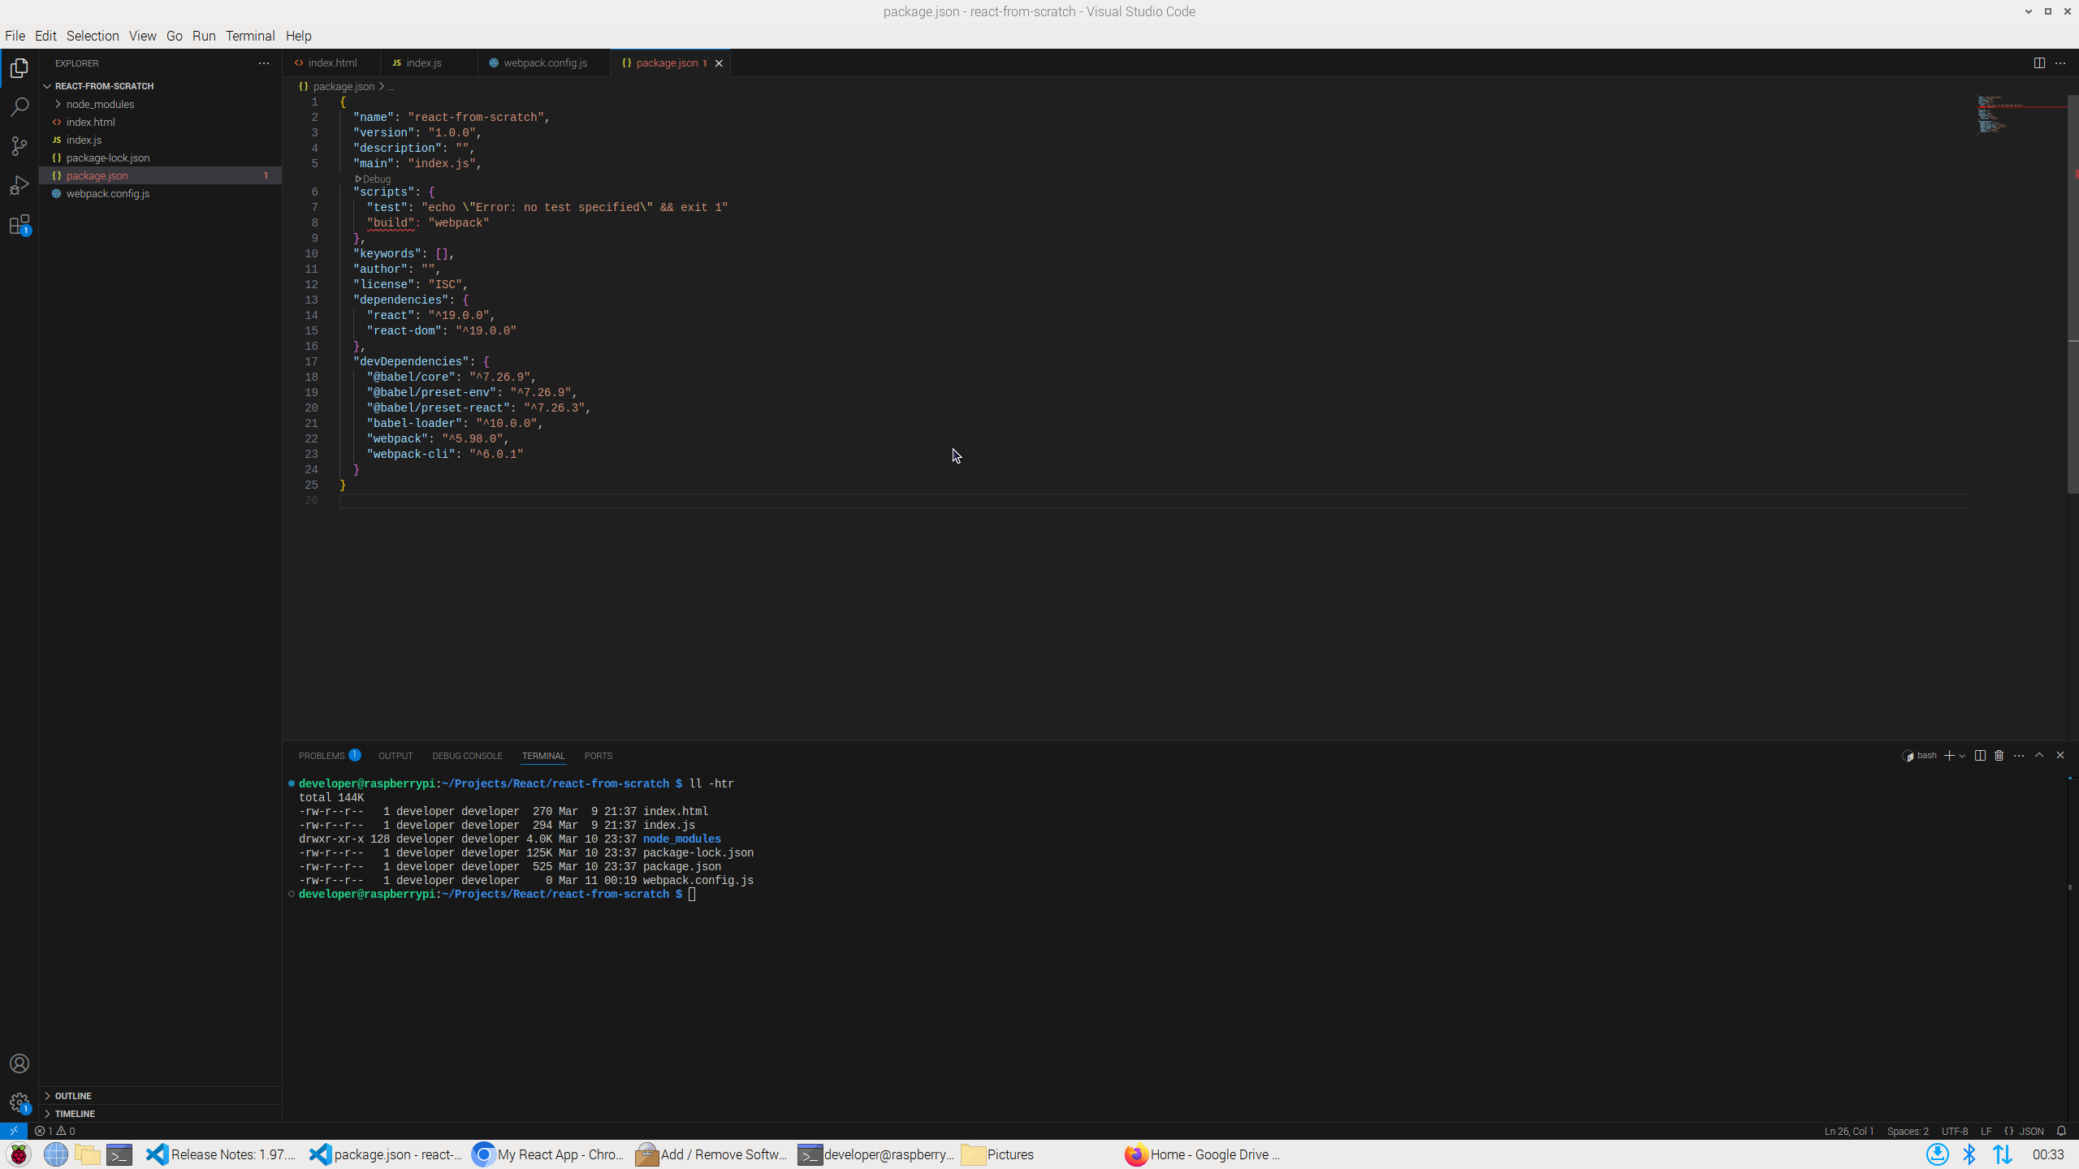Click Ln 26, Col 1 in status bar
The height and width of the screenshot is (1169, 2079).
coord(1849,1131)
